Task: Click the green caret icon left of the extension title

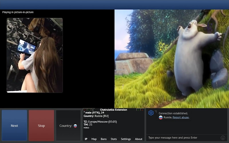Action: (89, 110)
